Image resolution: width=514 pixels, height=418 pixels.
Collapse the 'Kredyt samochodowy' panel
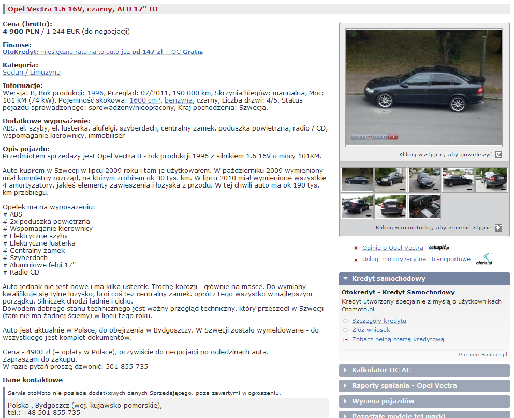424,279
